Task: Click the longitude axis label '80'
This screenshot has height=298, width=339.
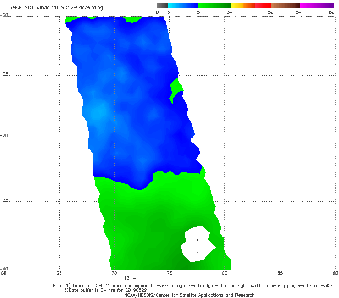Action: [x=225, y=273]
